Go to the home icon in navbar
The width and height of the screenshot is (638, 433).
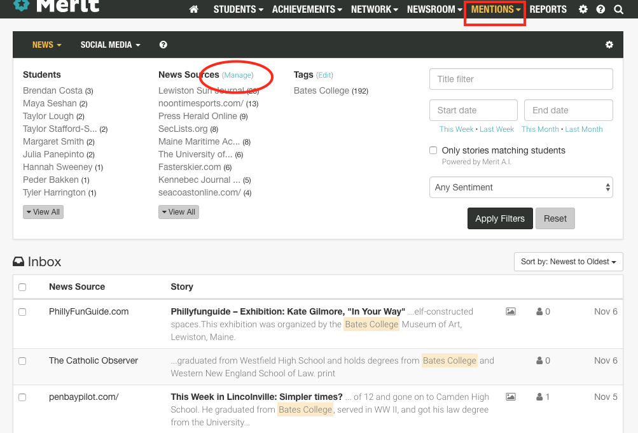coord(193,10)
